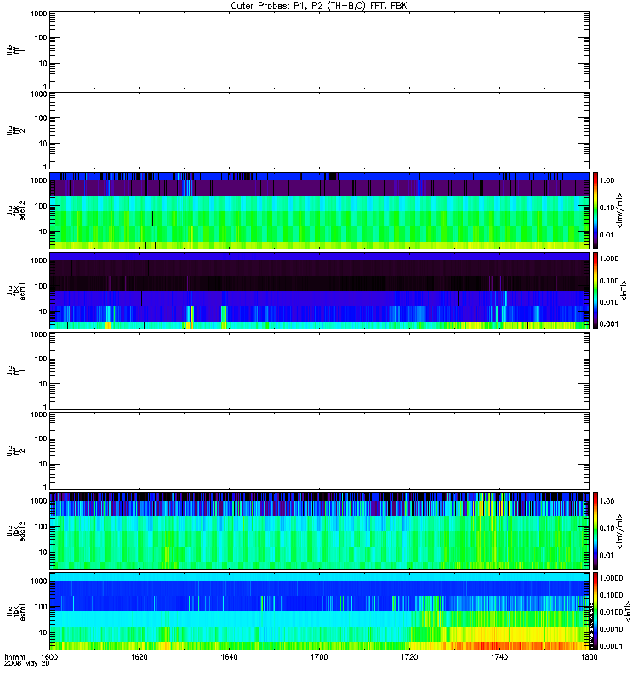Click the plot title Outer Probes FFT, FBK

[319, 6]
